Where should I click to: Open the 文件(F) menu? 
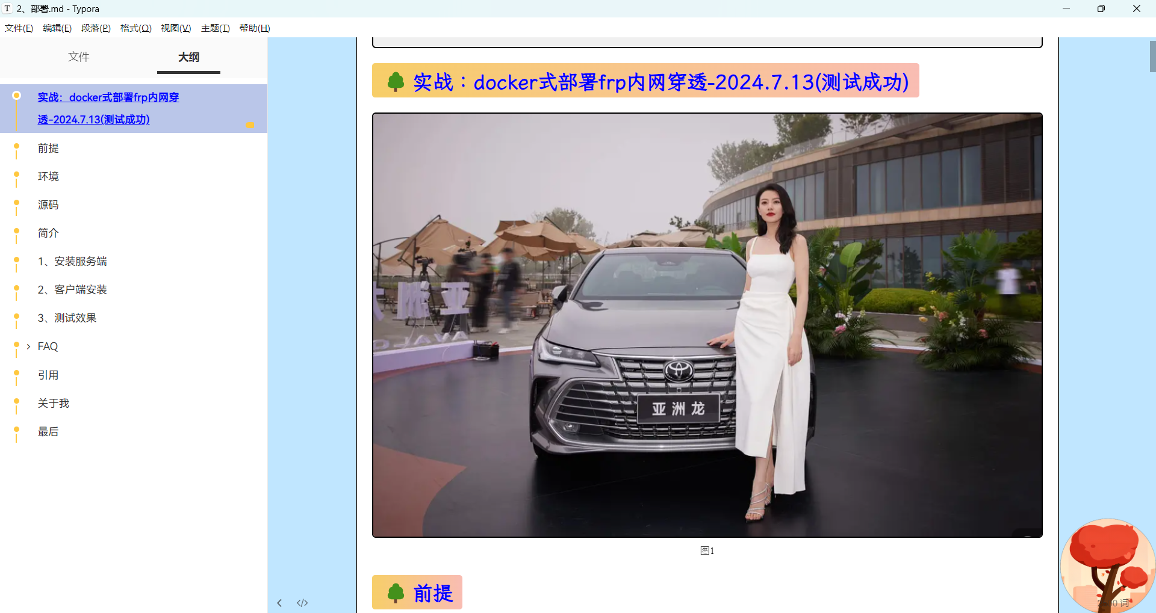[19, 28]
